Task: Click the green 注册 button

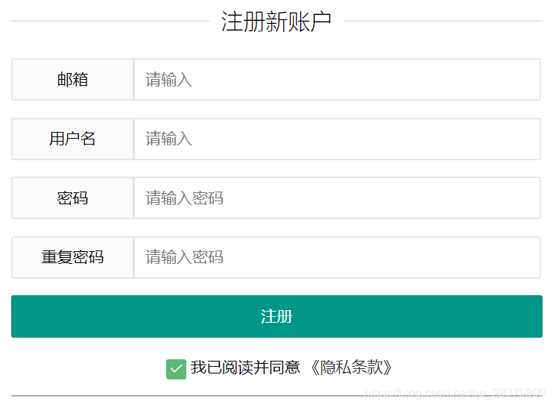Action: point(276,316)
